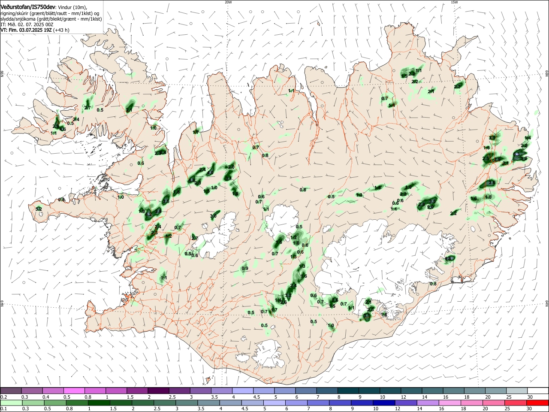This screenshot has width=549, height=412.
Task: Select lower legend swatch starting at 6
Action: pyautogui.click(x=296, y=403)
